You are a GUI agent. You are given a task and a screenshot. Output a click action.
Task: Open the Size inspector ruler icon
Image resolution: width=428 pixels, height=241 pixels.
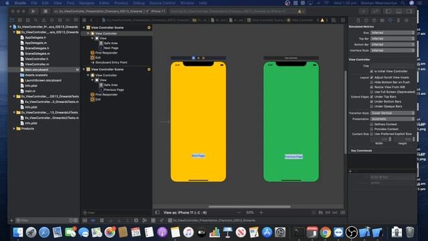click(399, 20)
